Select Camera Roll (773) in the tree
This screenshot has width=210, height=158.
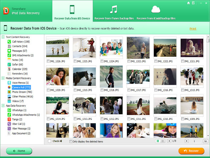pyautogui.click(x=21, y=87)
